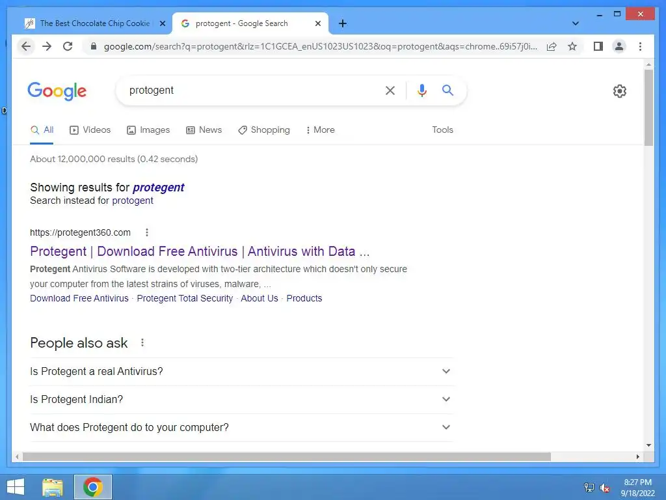Open the Windows Start menu
The image size is (666, 500).
(16, 487)
